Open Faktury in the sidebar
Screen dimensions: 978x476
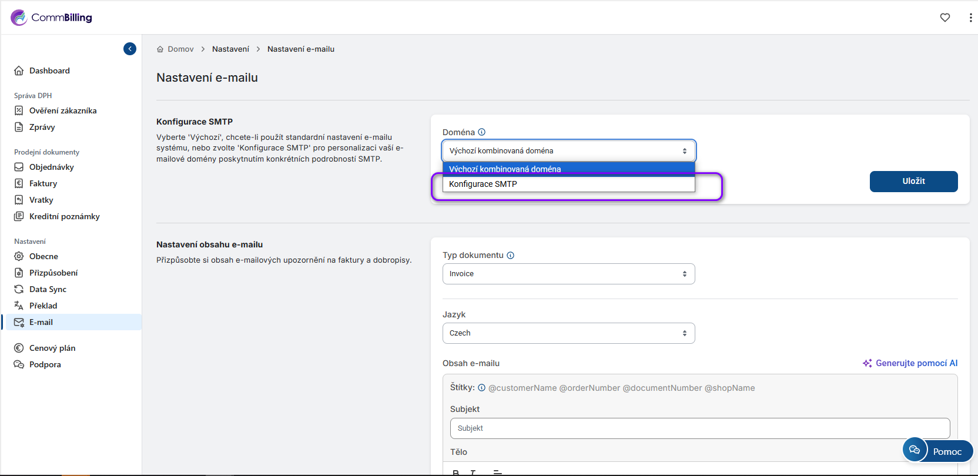click(43, 183)
